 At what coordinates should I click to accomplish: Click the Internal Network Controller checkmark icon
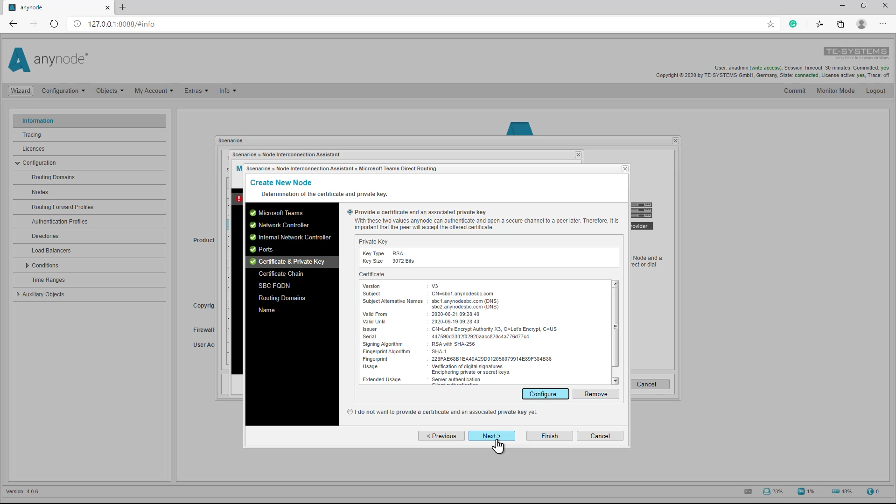[253, 237]
